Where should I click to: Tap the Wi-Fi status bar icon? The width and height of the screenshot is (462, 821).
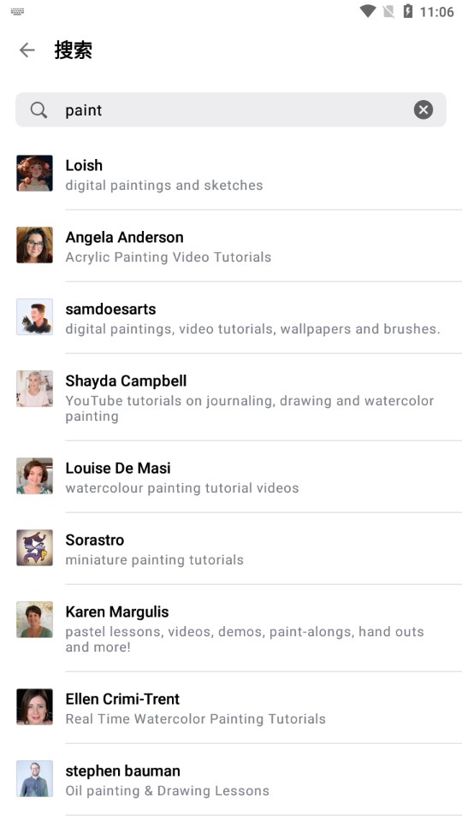(x=368, y=11)
